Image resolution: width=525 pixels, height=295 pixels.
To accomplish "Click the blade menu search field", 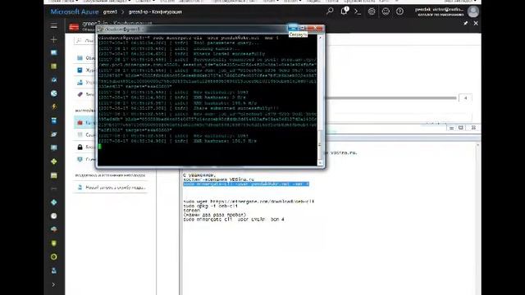I will coord(85,40).
